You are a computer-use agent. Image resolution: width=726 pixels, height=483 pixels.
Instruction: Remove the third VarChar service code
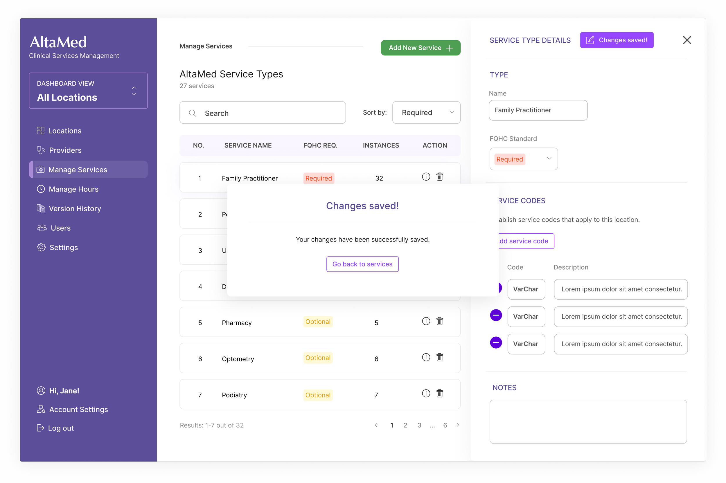(x=496, y=343)
